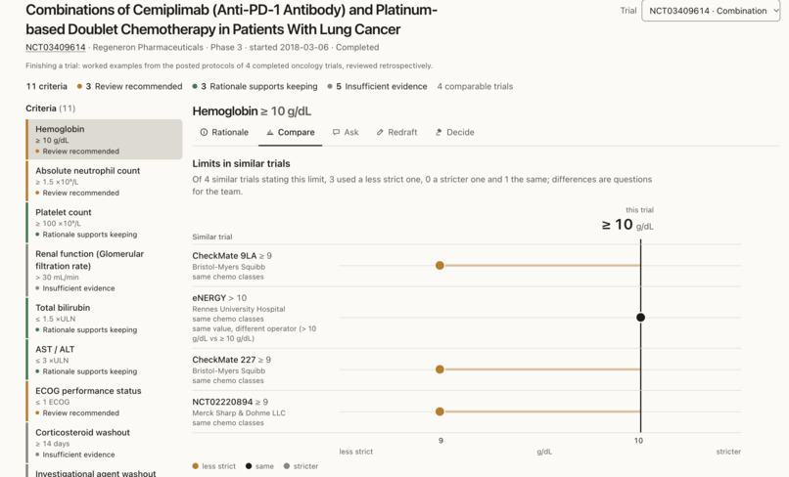
Task: Click the eNERGY trial name
Action: [x=209, y=298]
